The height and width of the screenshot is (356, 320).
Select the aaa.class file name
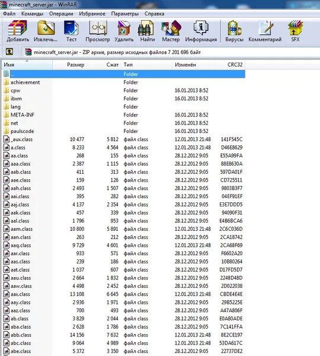(x=20, y=164)
